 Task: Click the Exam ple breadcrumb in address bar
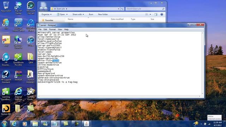point(61,9)
